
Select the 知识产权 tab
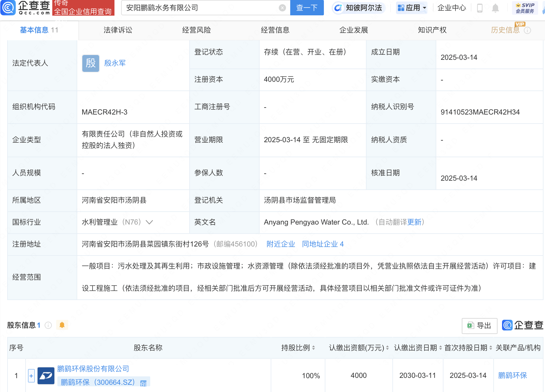[432, 30]
